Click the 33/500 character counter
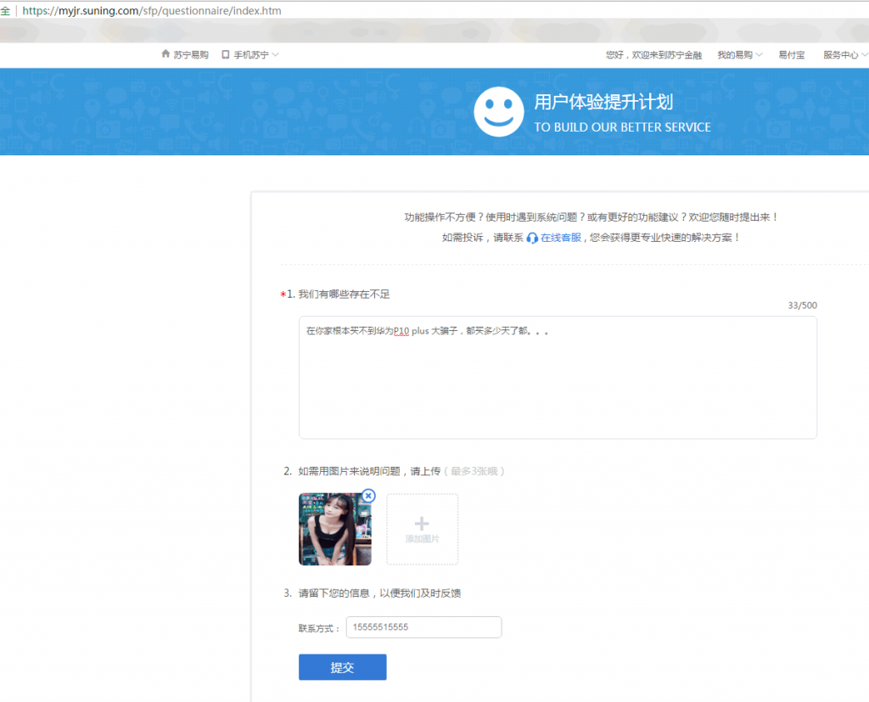The height and width of the screenshot is (702, 869). (x=803, y=306)
